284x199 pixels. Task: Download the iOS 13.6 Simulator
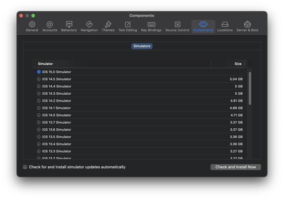[x=39, y=130]
